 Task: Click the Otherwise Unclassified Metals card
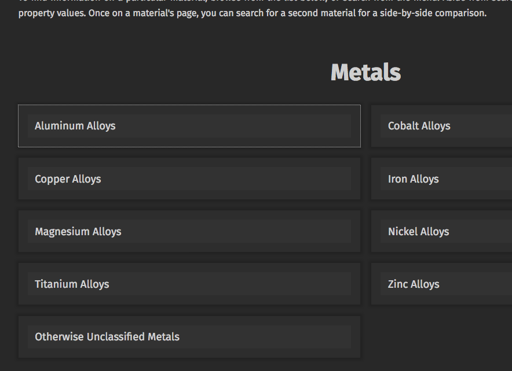(x=189, y=336)
